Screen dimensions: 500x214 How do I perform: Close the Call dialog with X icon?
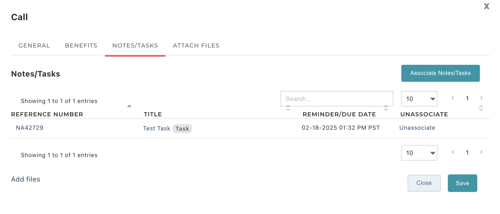487,6
